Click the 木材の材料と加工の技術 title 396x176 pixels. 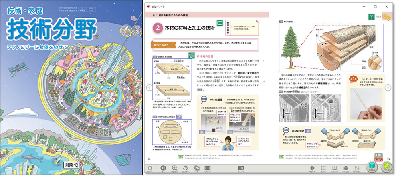point(190,28)
